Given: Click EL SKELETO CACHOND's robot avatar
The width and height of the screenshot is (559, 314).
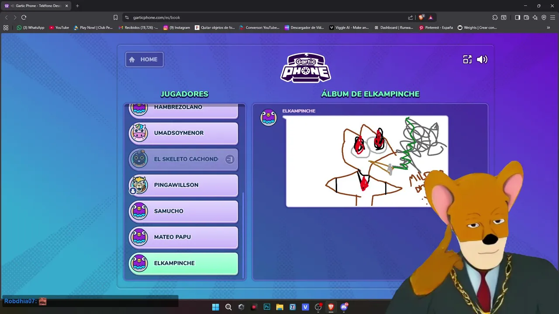Looking at the screenshot, I should (x=139, y=159).
